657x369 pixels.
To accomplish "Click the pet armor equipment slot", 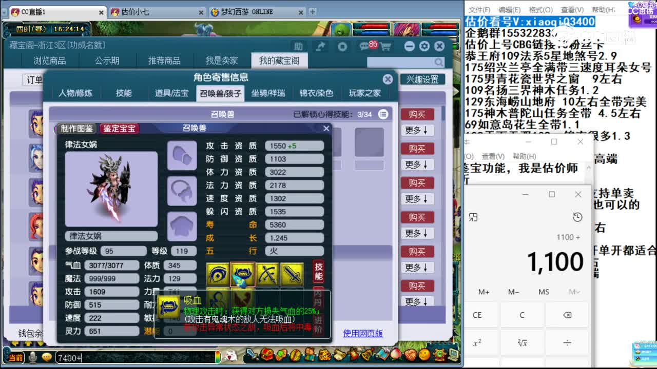I will pyautogui.click(x=182, y=226).
